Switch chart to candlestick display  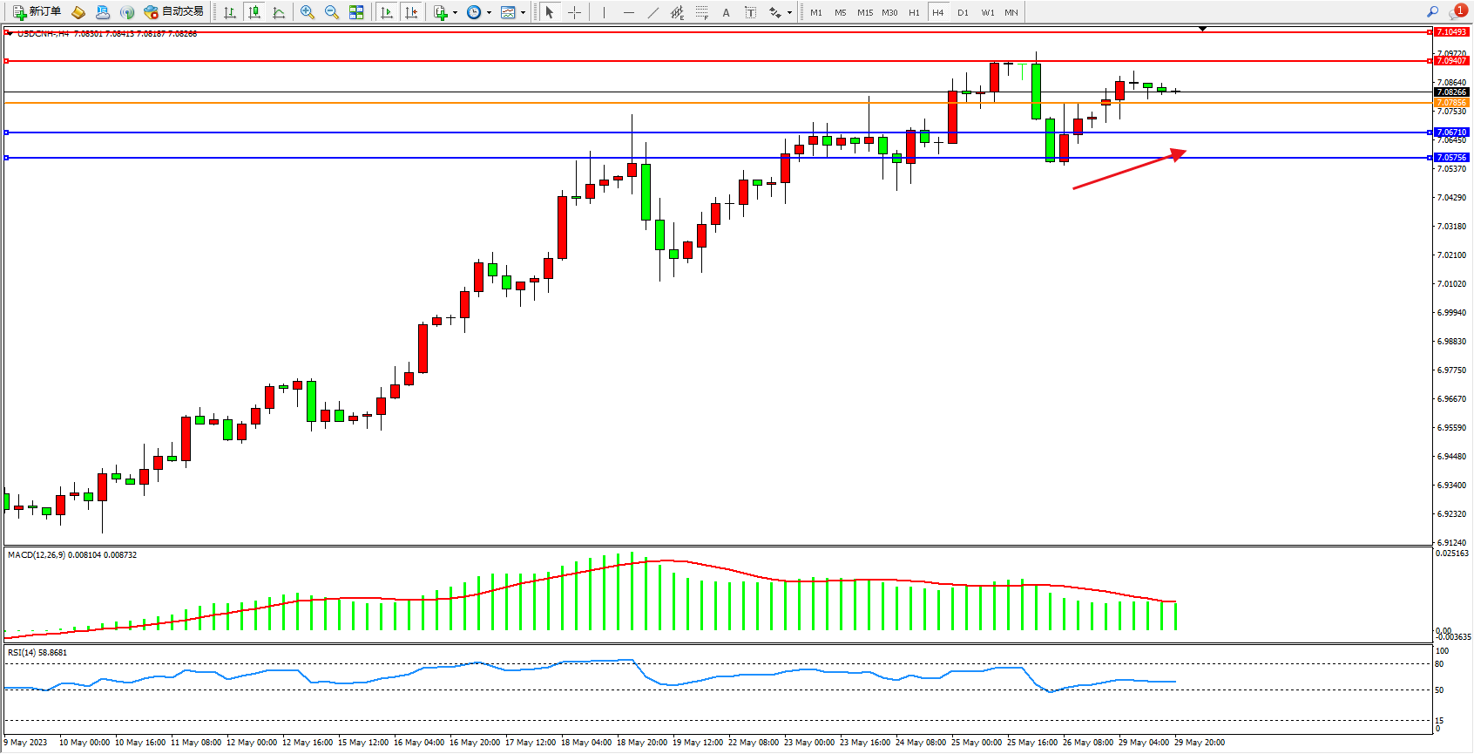[x=254, y=12]
